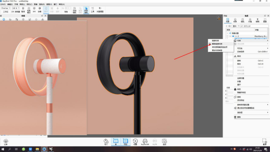This screenshot has height=152, width=270.
Task: Click Unlink Material in the submenu
Action: 221,44
